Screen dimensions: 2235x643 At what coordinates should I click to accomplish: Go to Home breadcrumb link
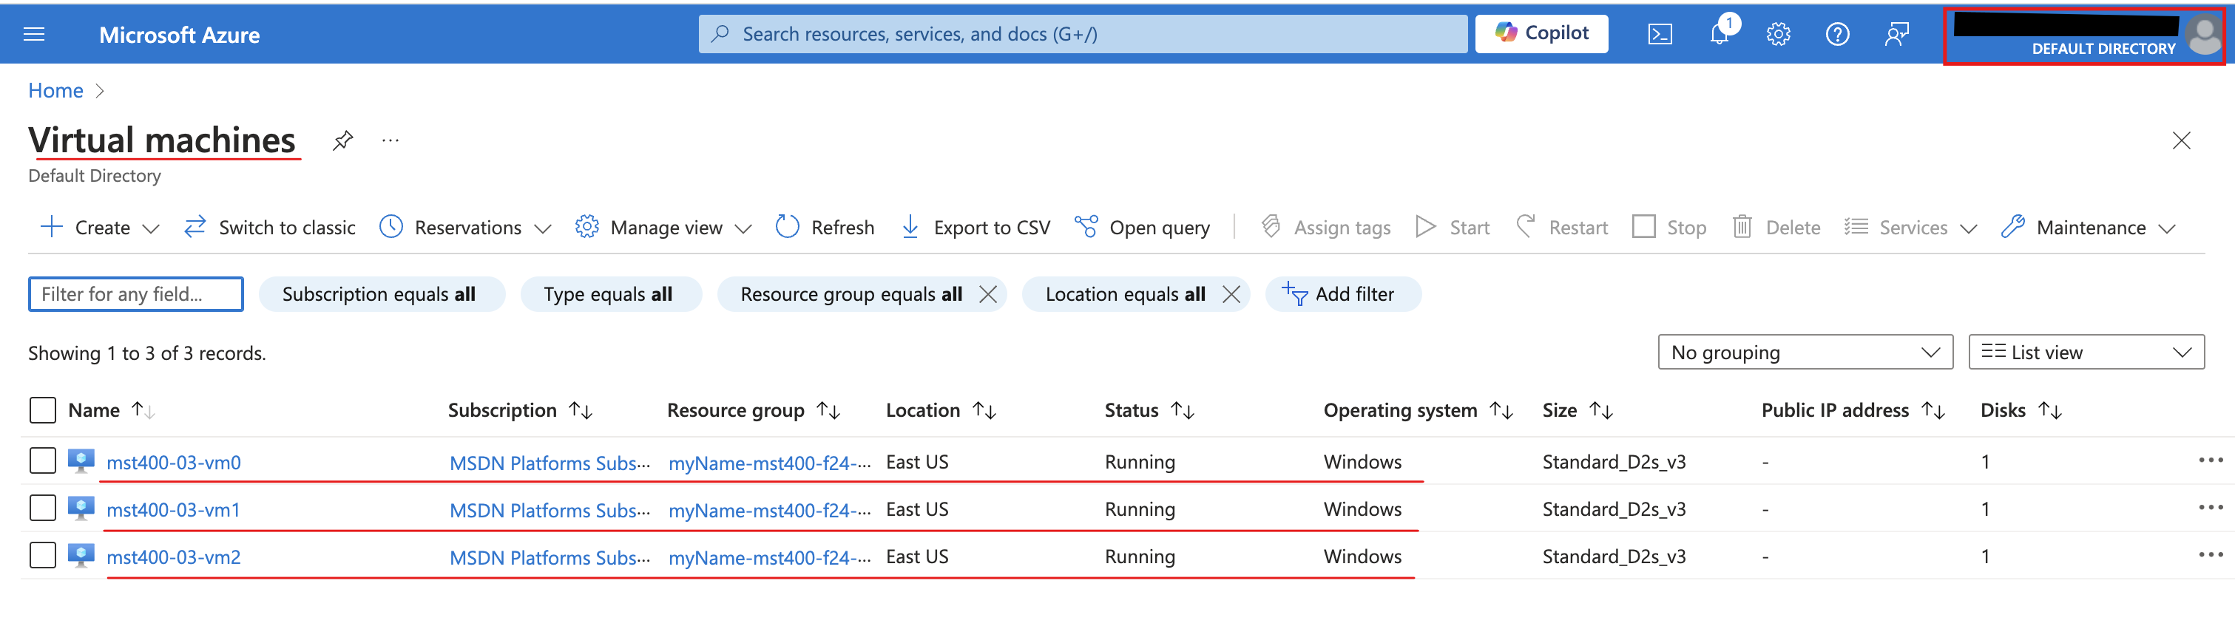(x=55, y=91)
